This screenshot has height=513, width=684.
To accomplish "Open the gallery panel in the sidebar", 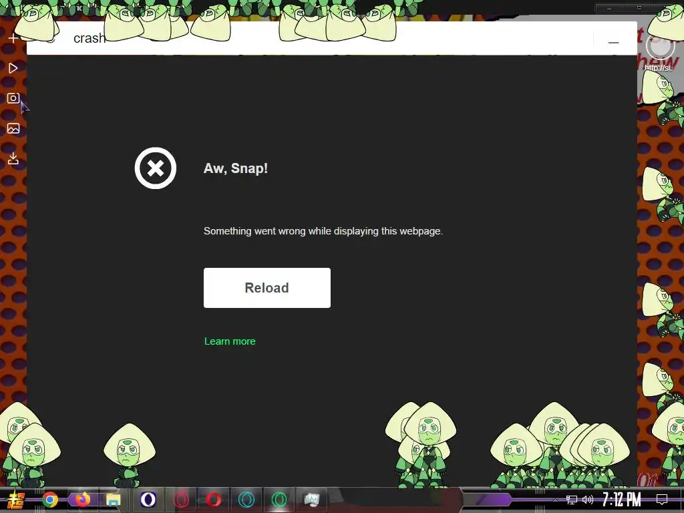I will [x=13, y=128].
